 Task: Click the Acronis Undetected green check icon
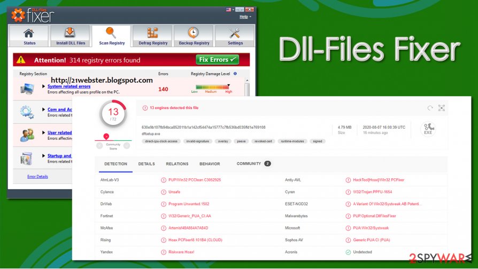pyautogui.click(x=348, y=252)
